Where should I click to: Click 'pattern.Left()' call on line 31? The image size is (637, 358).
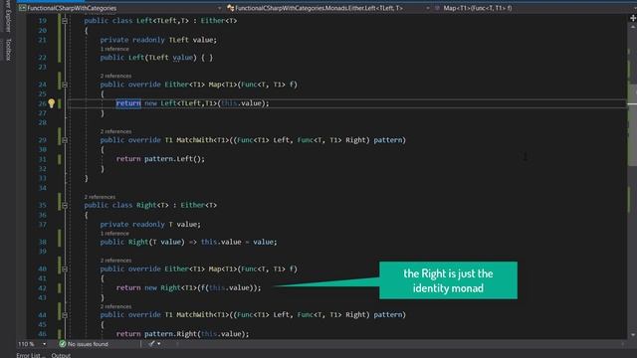click(x=174, y=159)
